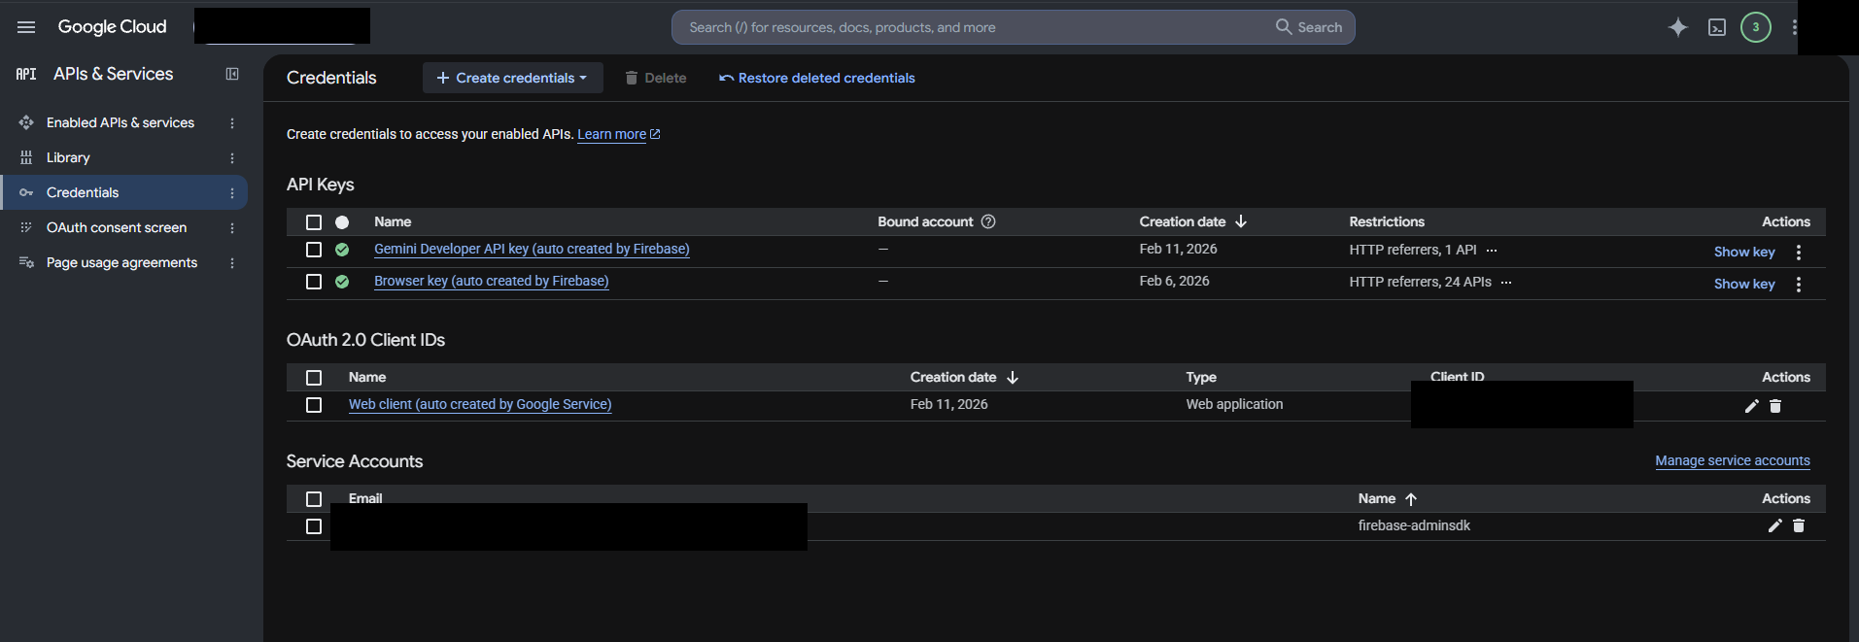Open Manage service accounts link
This screenshot has width=1859, height=642.
1733,460
